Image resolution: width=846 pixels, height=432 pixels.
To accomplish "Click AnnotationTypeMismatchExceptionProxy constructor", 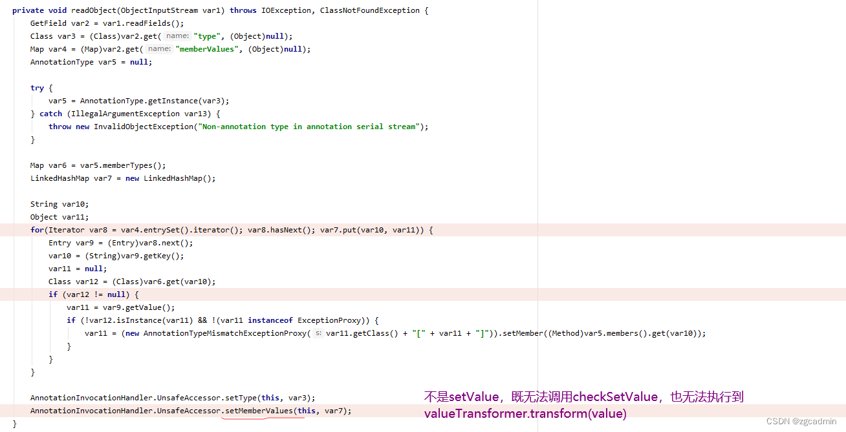I will point(224,333).
